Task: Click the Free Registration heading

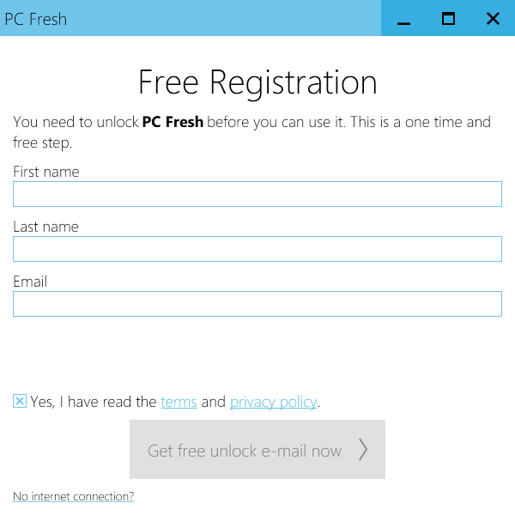Action: pos(257,82)
